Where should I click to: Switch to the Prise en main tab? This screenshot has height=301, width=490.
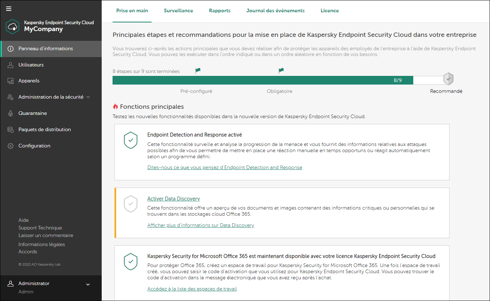coord(132,11)
